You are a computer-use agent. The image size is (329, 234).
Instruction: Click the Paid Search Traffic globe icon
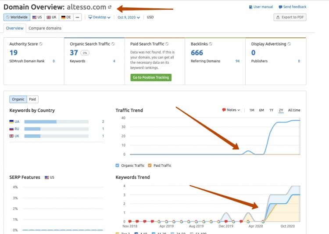point(167,44)
